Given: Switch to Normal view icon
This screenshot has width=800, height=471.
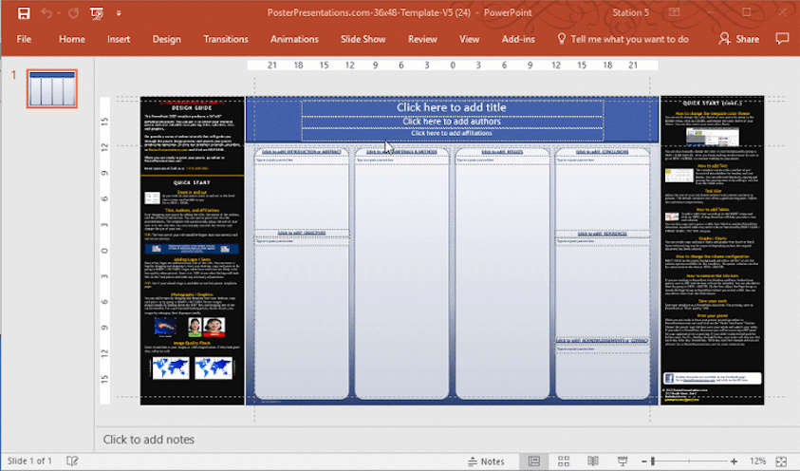Looking at the screenshot, I should [x=533, y=462].
